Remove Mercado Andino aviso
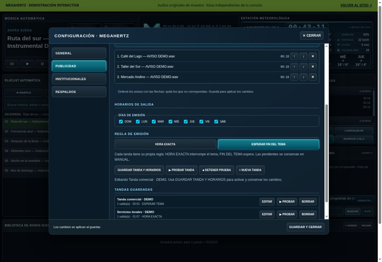This screenshot has width=382, height=262. point(313,77)
